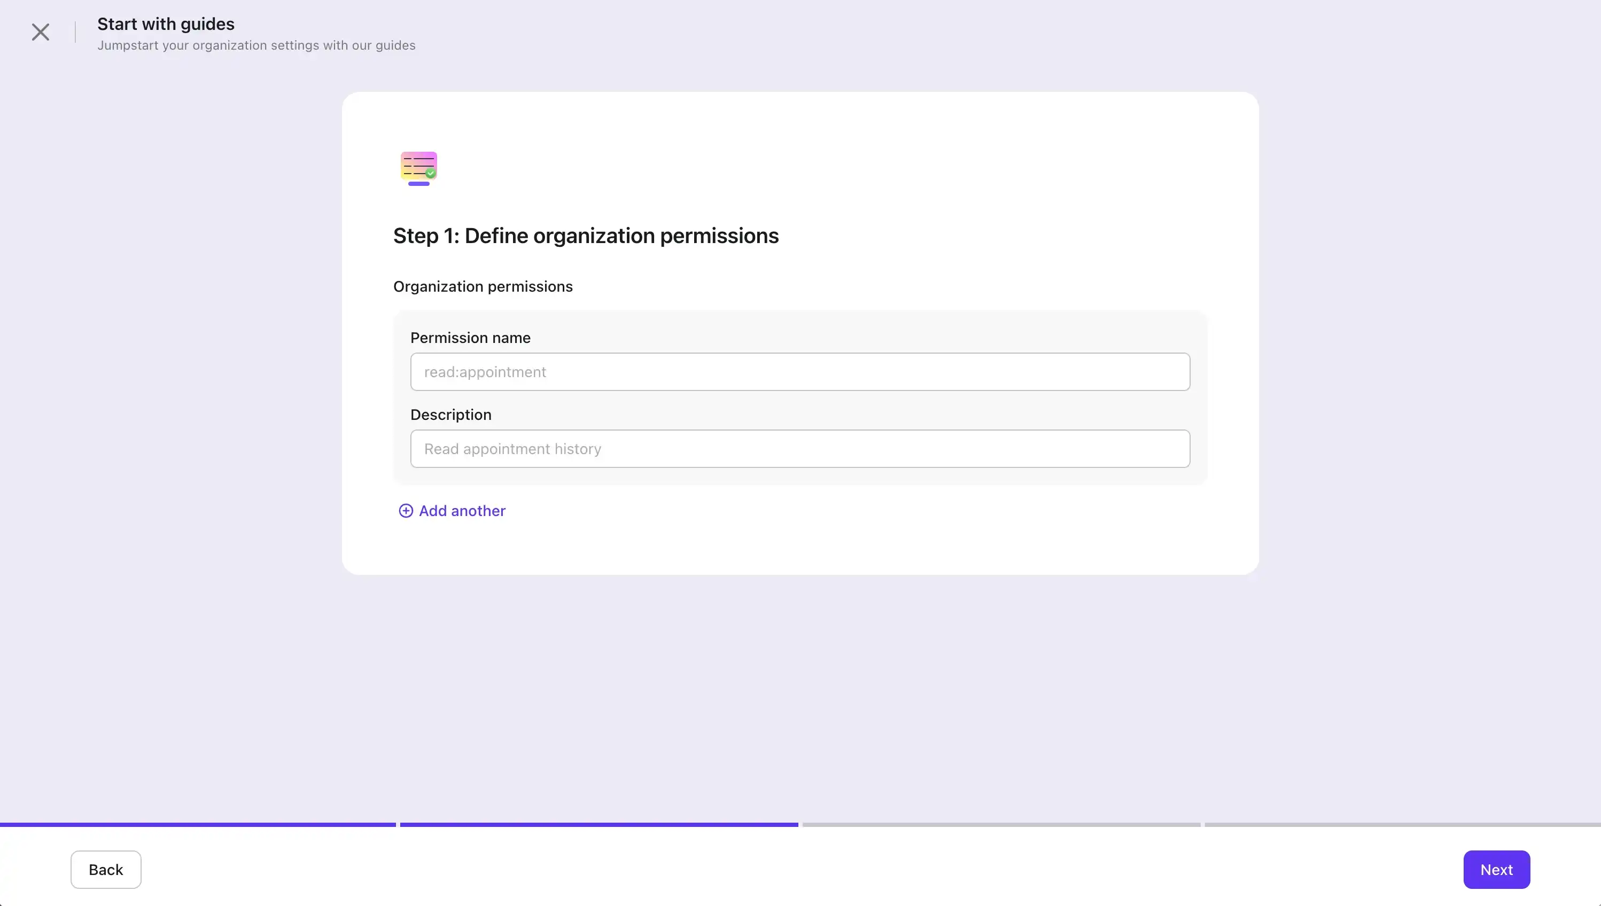Click the Jumpstart your organization settings subtitle

pyautogui.click(x=256, y=45)
